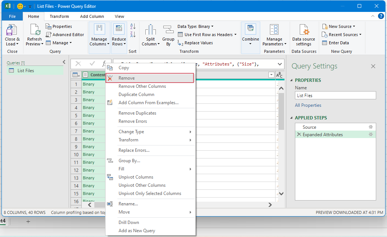Click the Close & Load icon

11,30
